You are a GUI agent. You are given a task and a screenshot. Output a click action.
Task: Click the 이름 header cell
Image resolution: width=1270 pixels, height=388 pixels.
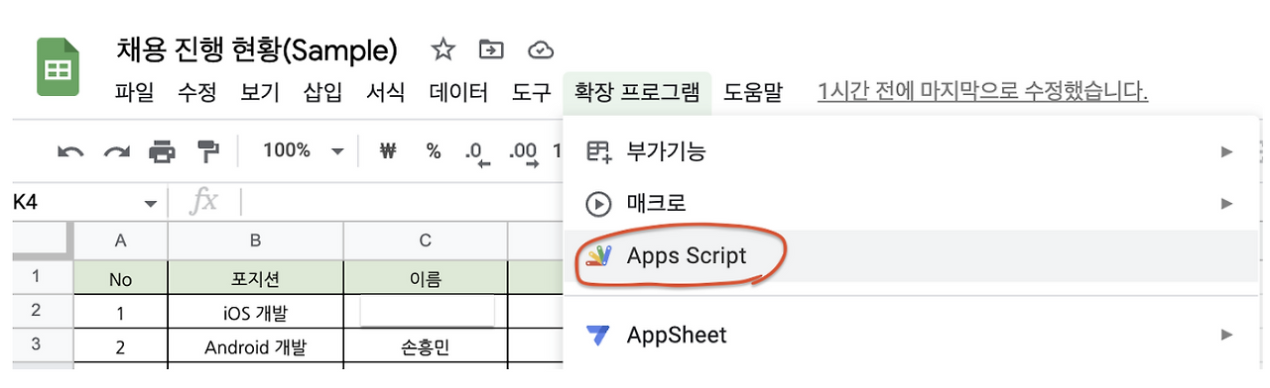pyautogui.click(x=425, y=279)
